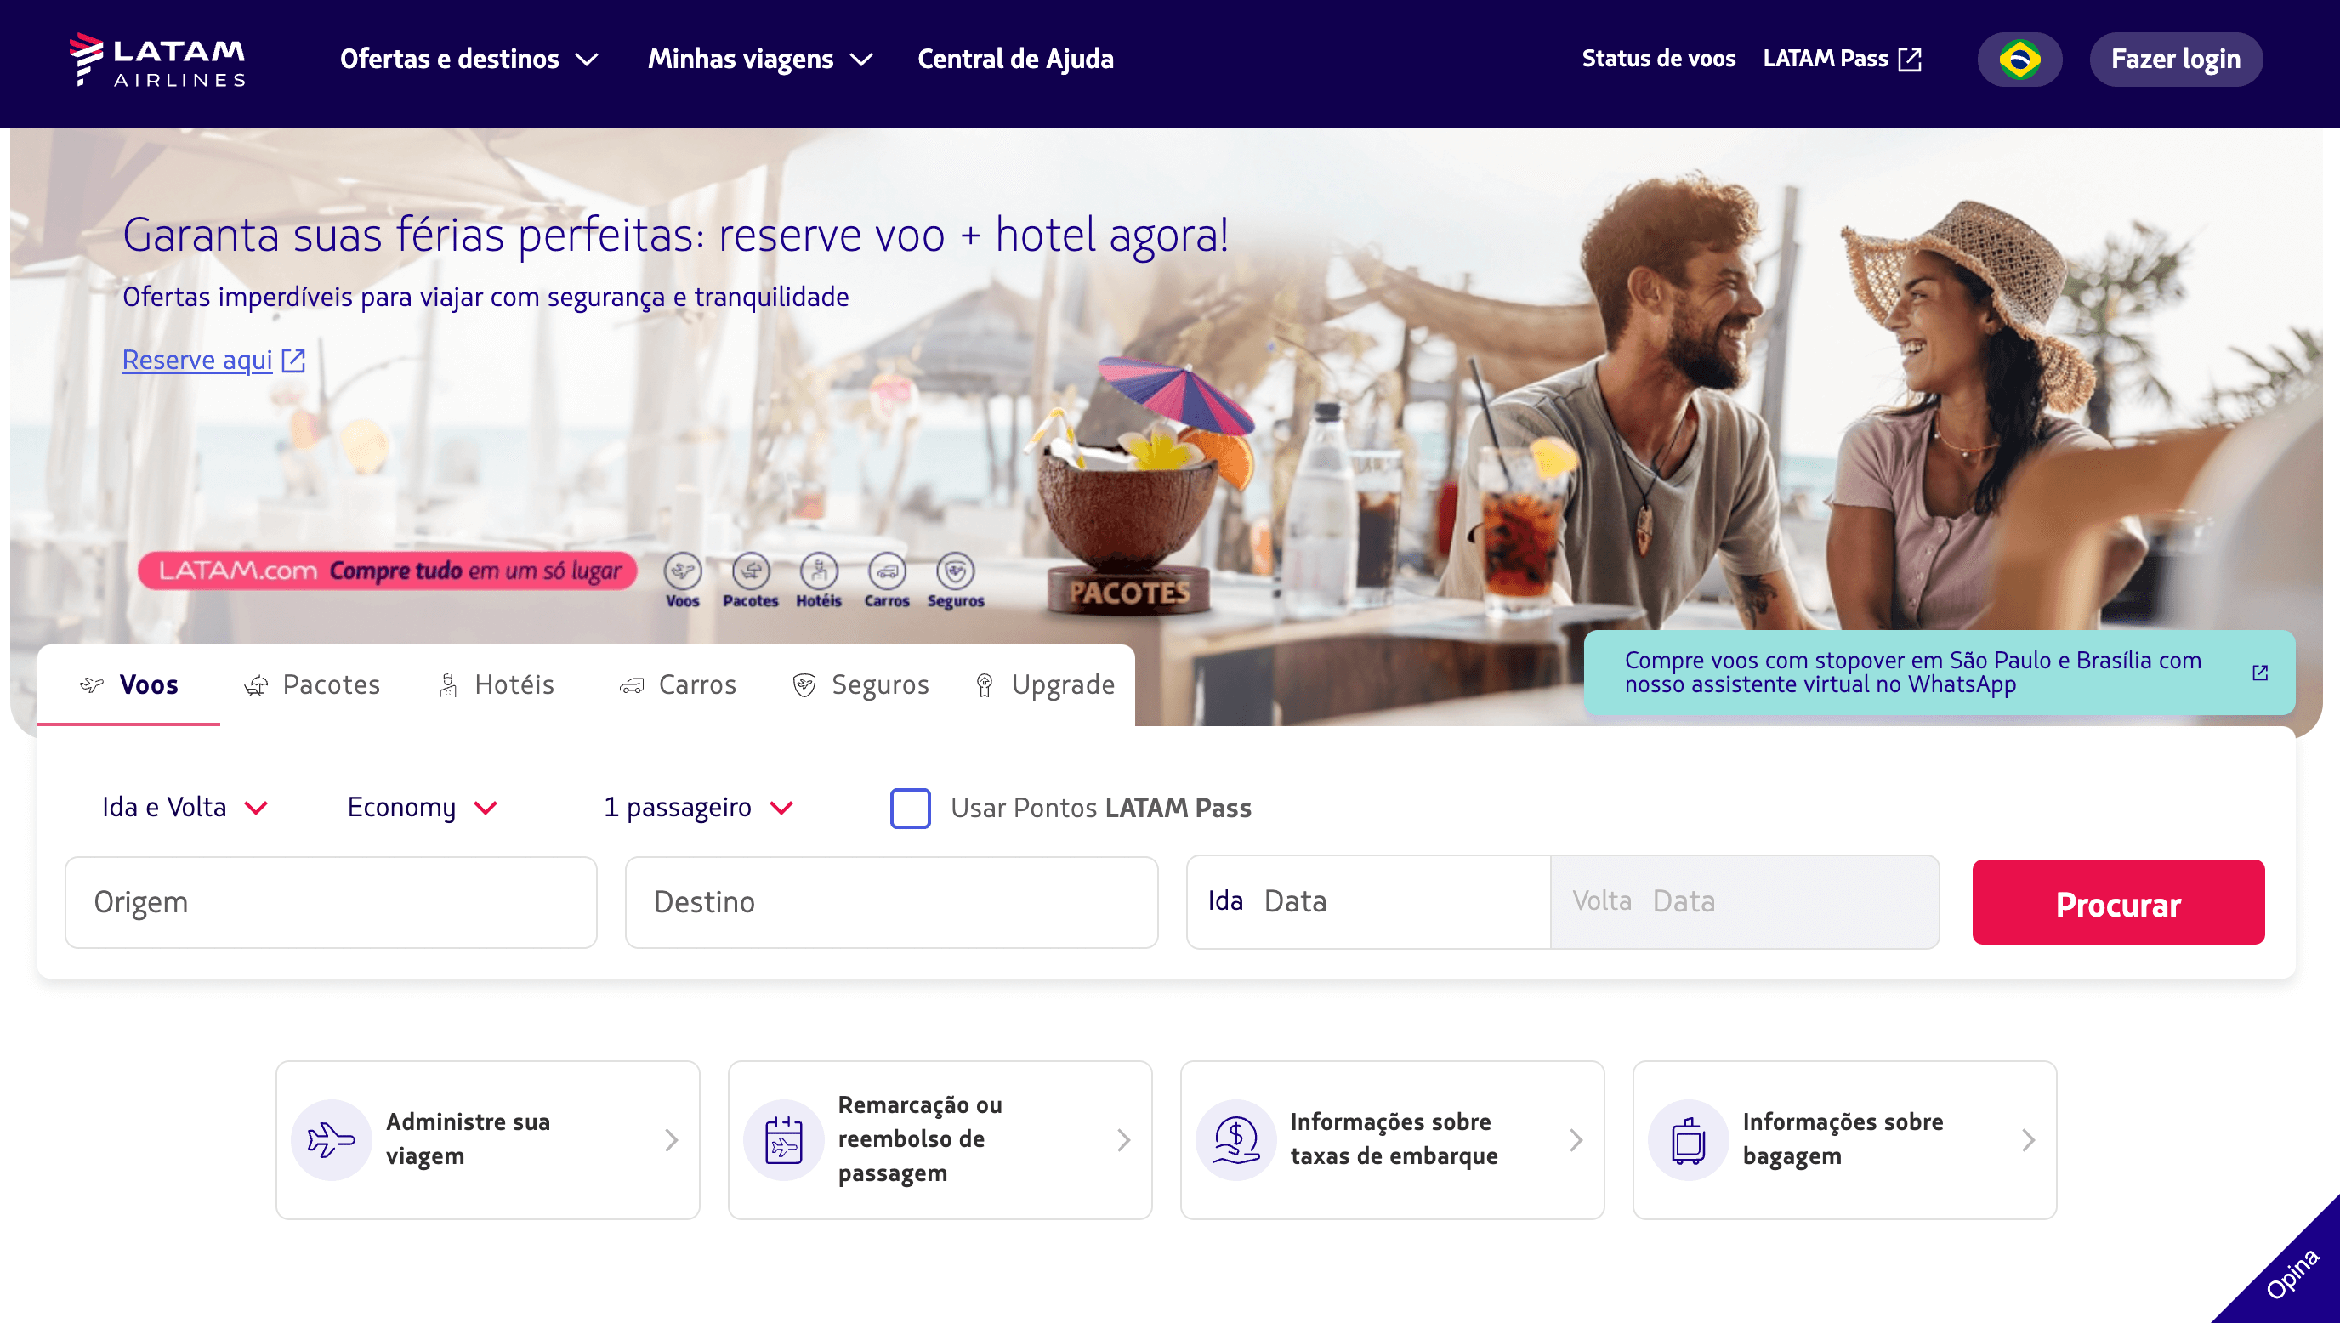
Task: Click the Voos circle icon in the banner
Action: (682, 571)
